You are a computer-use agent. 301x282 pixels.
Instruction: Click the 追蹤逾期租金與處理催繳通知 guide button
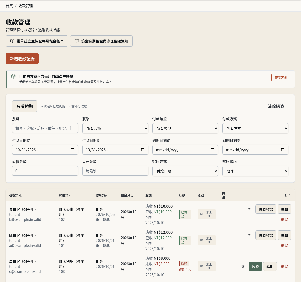(x=101, y=41)
